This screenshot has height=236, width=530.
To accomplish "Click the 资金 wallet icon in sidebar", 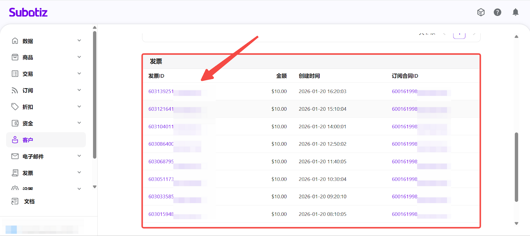I will pyautogui.click(x=15, y=123).
